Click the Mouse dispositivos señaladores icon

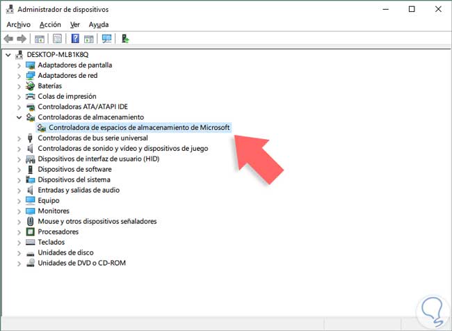click(x=31, y=221)
